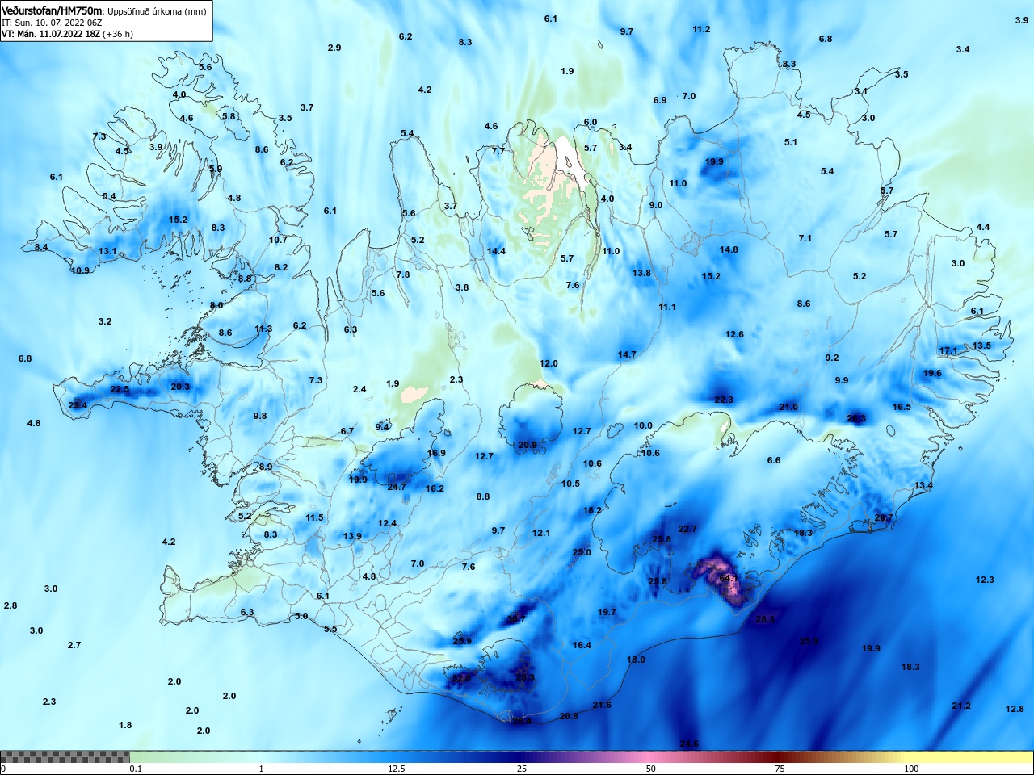Select the 22.5 value on Snæfellsnes peninsula
This screenshot has height=775, width=1034.
coord(120,389)
